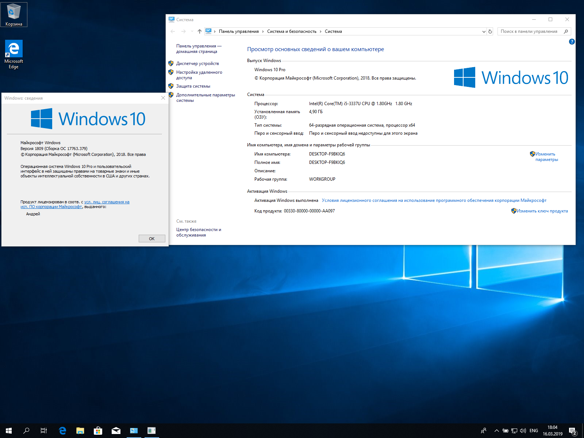The image size is (584, 438).
Task: Open 'Центр безопасности и обслуживания' link
Action: coord(199,233)
